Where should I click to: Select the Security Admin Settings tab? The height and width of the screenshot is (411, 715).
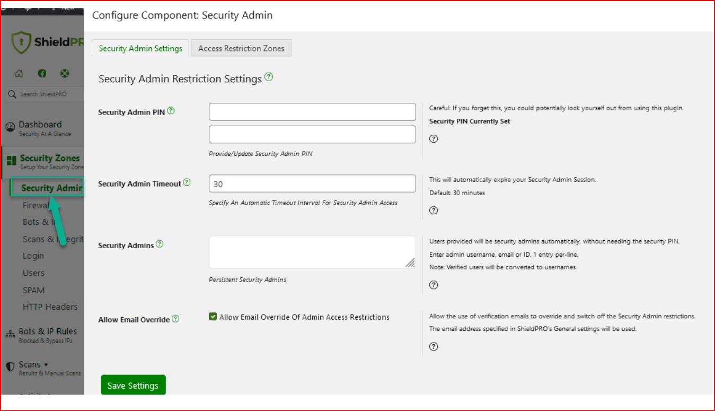[140, 48]
